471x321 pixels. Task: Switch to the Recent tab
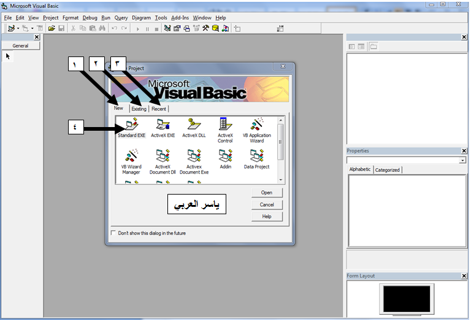pos(159,109)
